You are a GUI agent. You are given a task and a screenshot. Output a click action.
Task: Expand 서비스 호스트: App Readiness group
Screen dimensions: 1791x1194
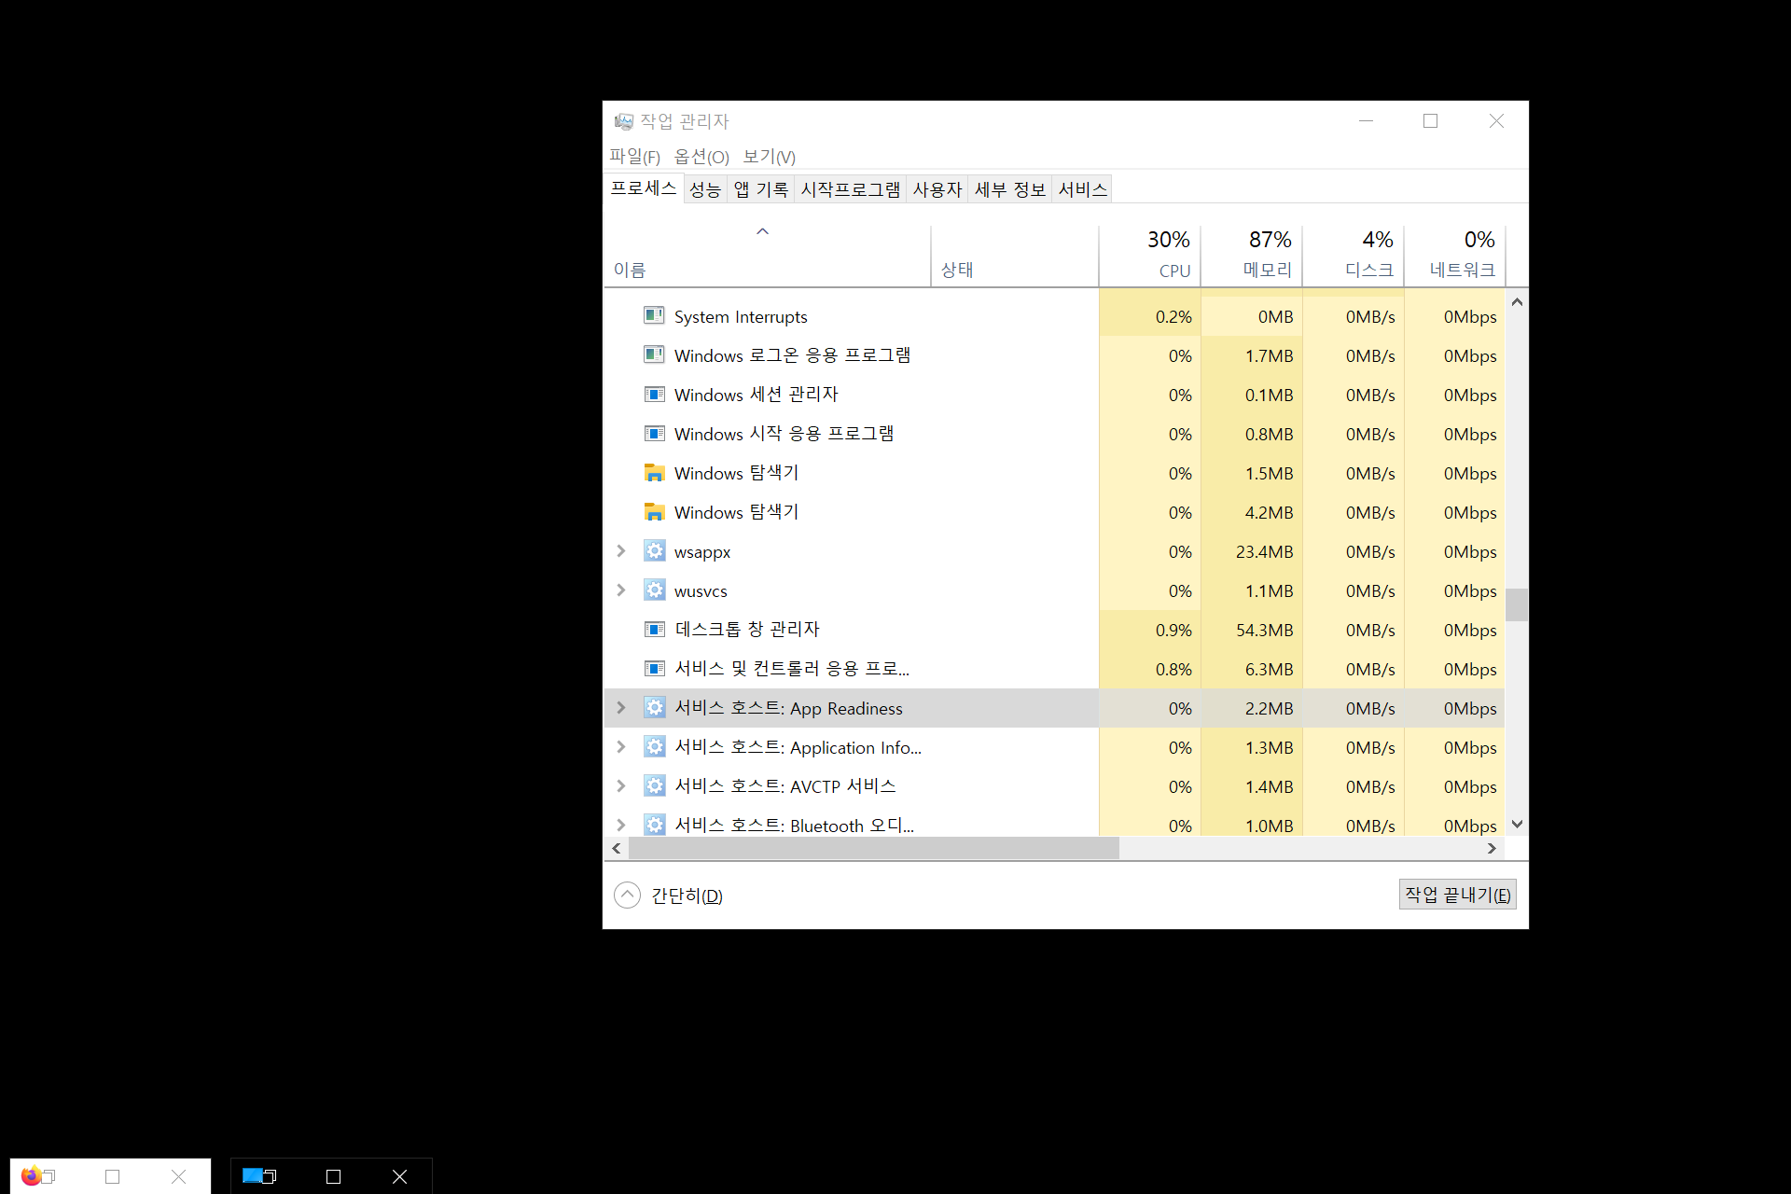pyautogui.click(x=620, y=708)
